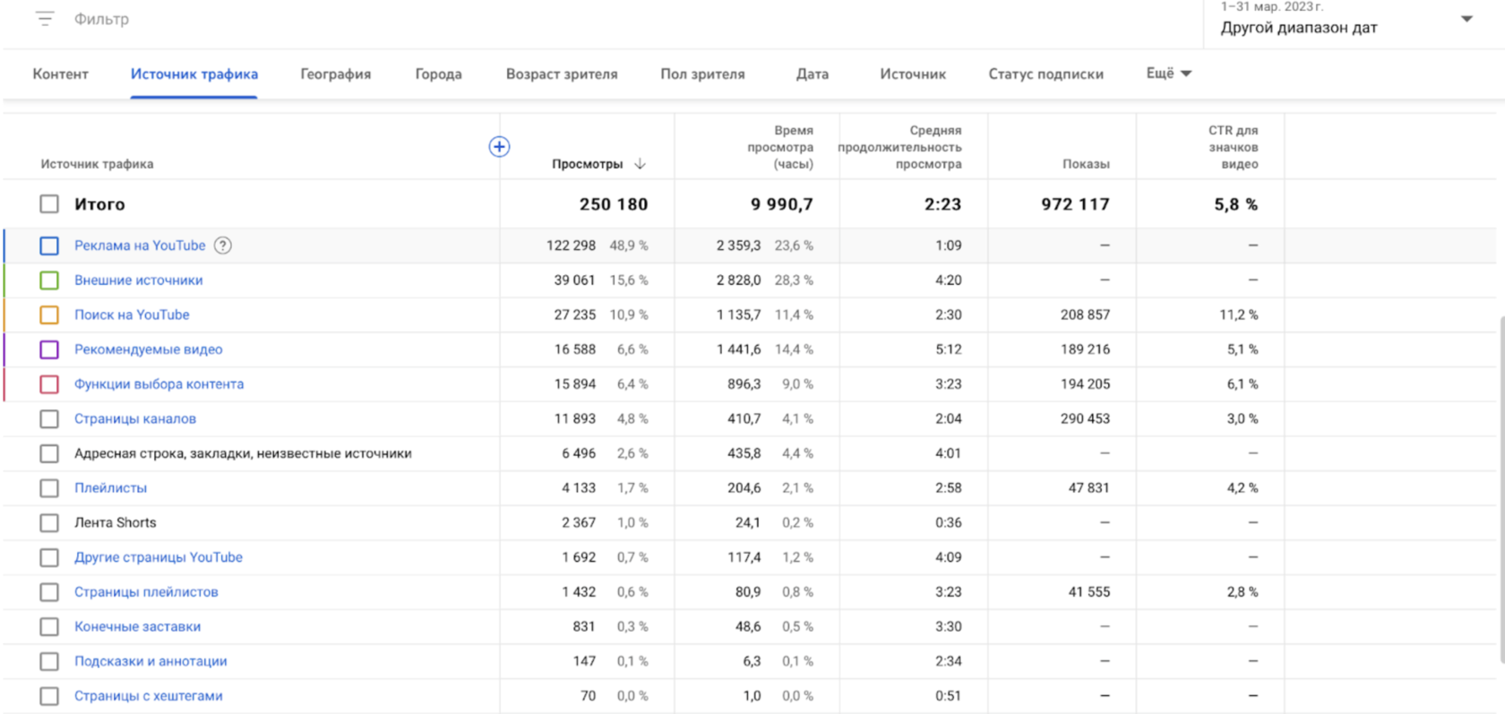Toggle the Функции выбора контента checkbox
This screenshot has width=1505, height=714.
point(49,384)
